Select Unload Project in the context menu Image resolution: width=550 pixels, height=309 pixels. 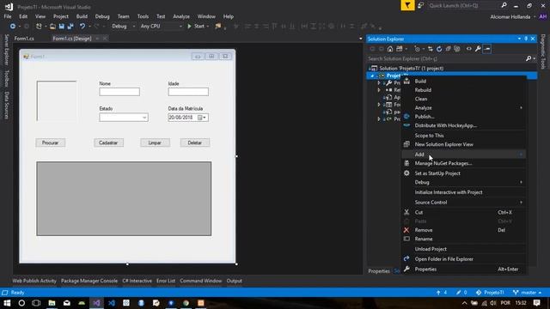463,249
